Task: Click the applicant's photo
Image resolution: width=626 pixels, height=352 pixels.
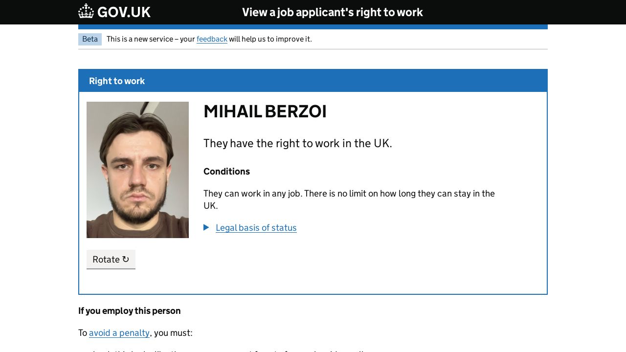Action: (137, 170)
